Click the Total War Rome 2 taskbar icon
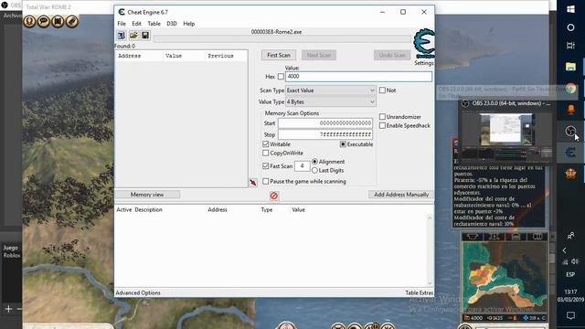585x329 pixels. [x=570, y=174]
